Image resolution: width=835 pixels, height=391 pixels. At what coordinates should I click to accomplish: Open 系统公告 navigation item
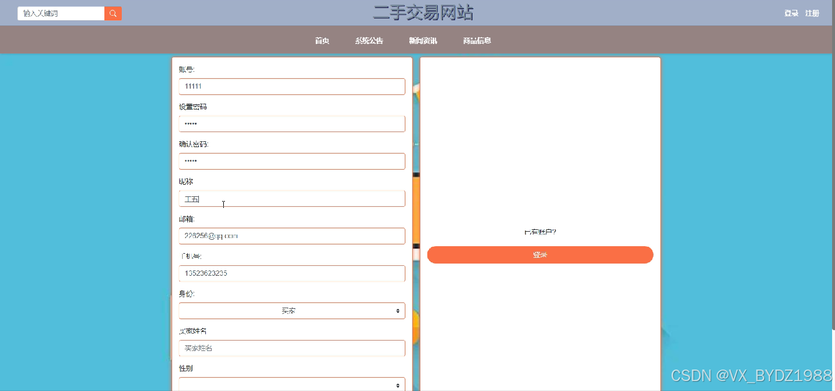tap(369, 41)
